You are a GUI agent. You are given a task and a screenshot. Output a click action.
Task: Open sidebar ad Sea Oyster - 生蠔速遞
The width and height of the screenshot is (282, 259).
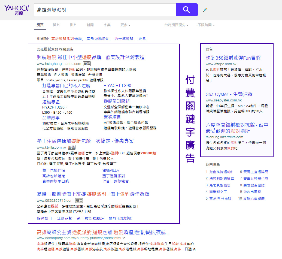pyautogui.click(x=229, y=94)
